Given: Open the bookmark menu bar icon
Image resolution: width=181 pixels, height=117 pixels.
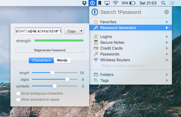Looking at the screenshot, I should click(100, 3).
